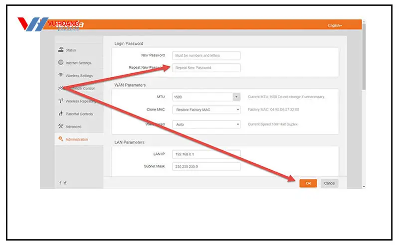Click the Wireless Settings wifi icon
This screenshot has width=399, height=249.
[60, 75]
